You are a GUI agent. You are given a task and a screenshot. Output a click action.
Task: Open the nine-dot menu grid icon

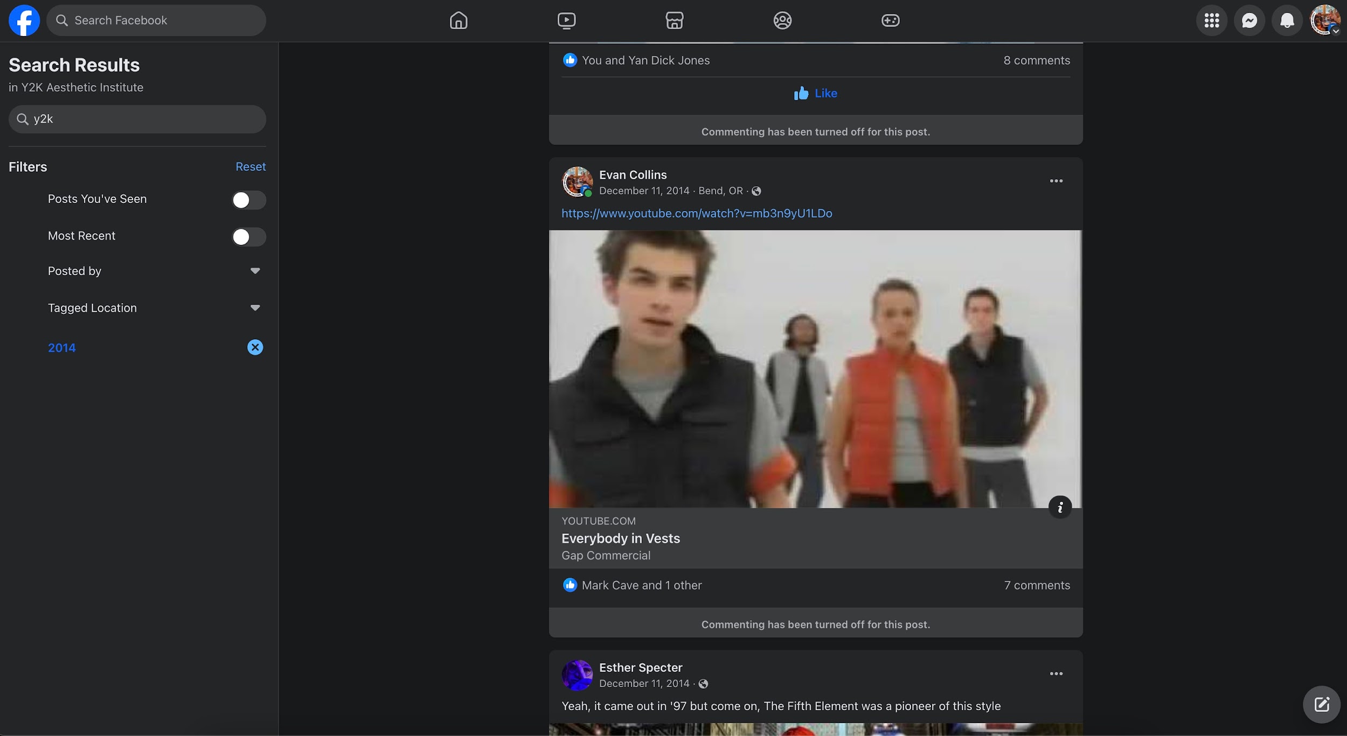click(1211, 20)
